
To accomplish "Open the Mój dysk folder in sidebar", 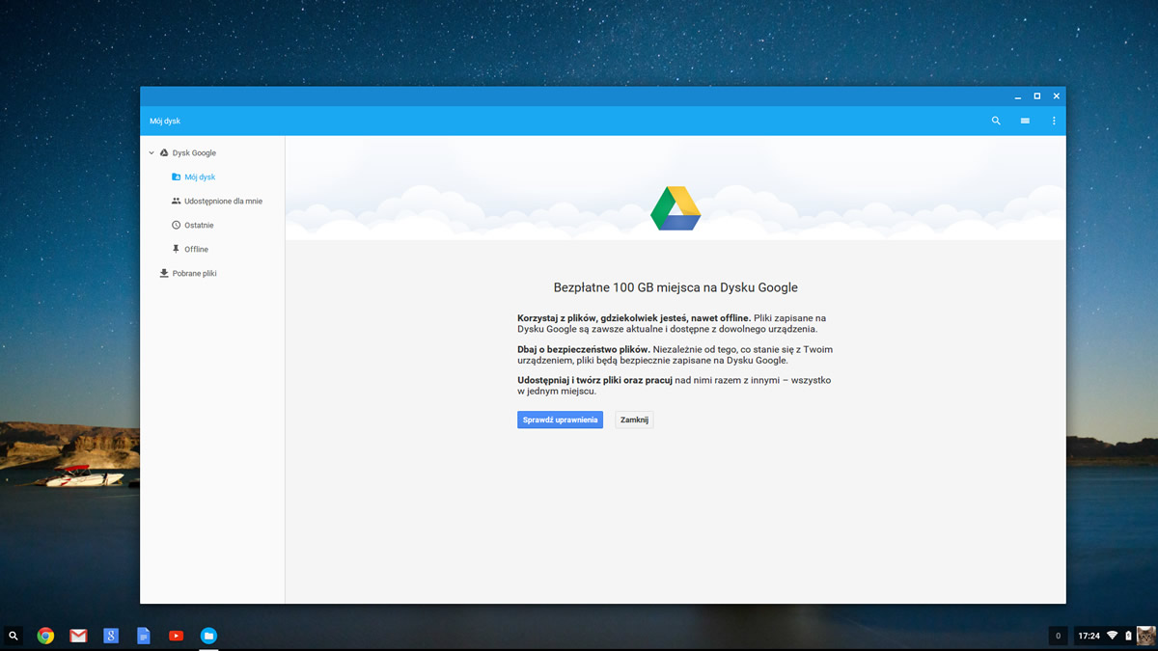I will tap(200, 176).
